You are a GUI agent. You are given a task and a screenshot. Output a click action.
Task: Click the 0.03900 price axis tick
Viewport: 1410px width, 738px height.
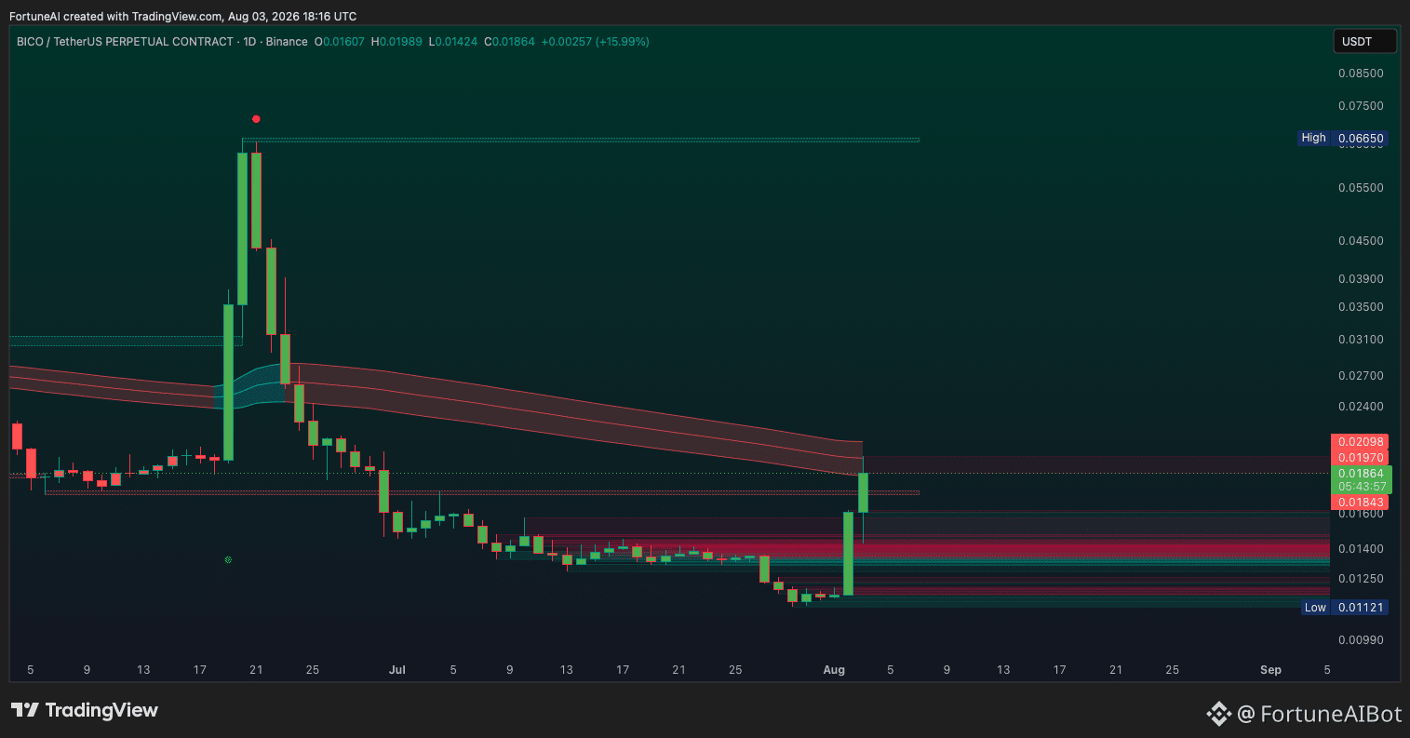[x=1361, y=278]
